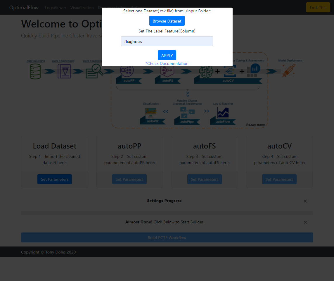Click the autoCV card title
334x281 pixels.
[279, 146]
